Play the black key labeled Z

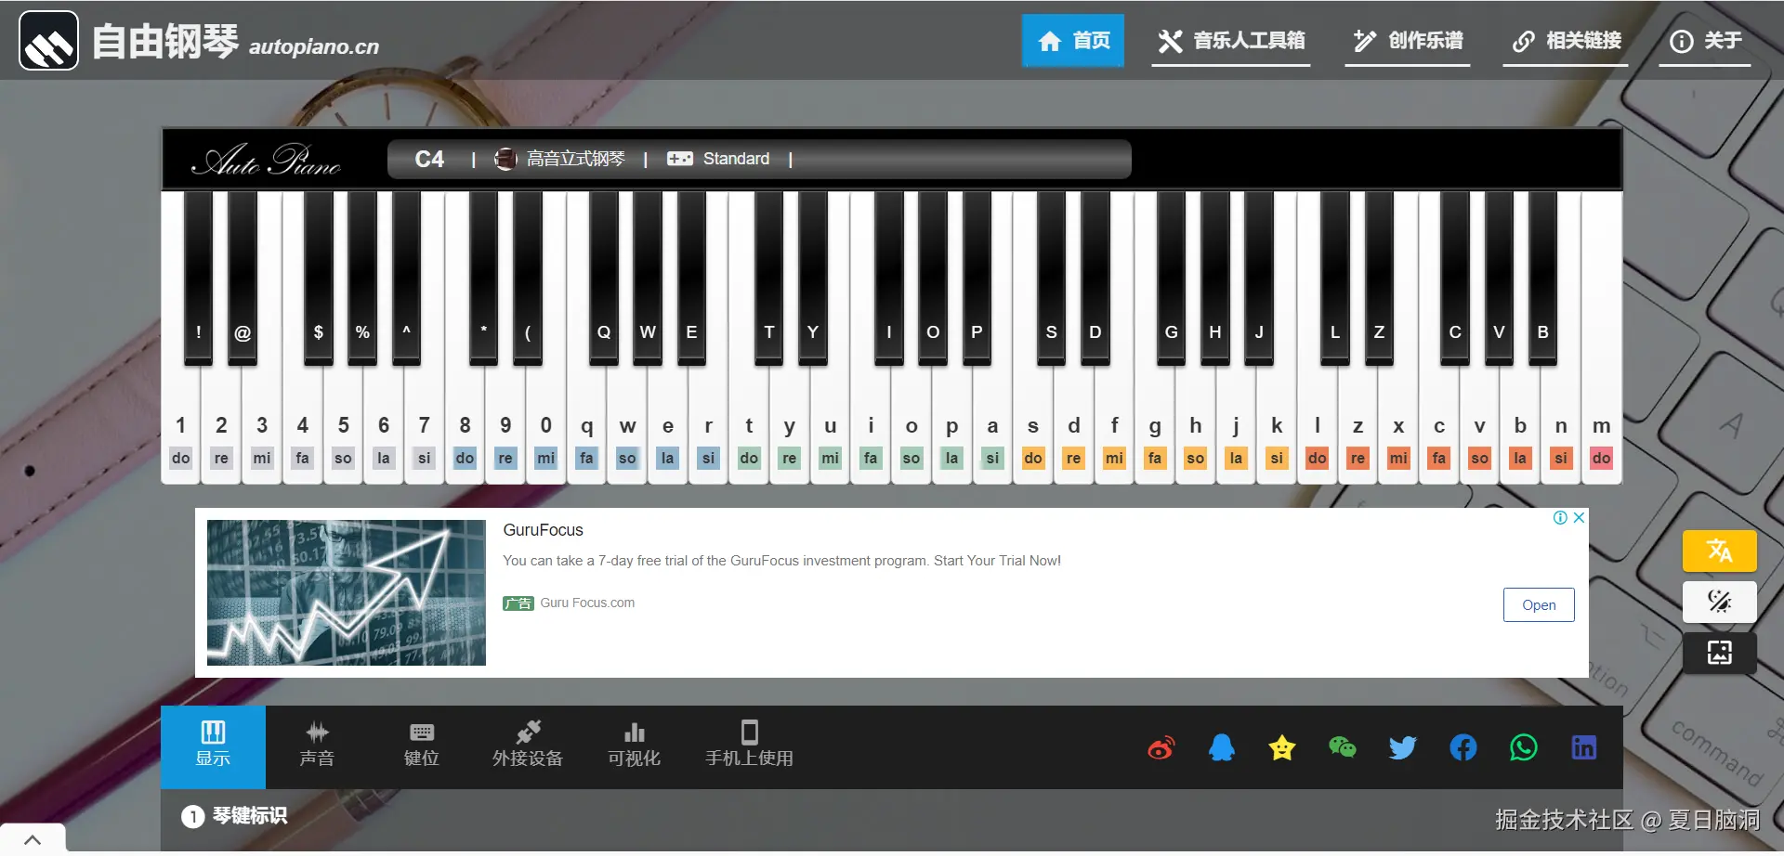click(x=1379, y=277)
